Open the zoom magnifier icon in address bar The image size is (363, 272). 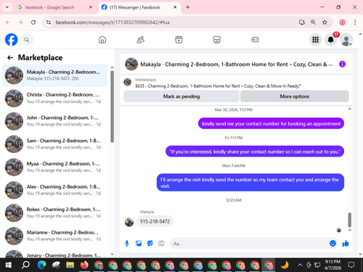(x=313, y=22)
